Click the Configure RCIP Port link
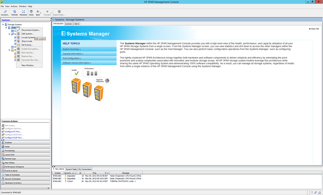 click(14, 138)
